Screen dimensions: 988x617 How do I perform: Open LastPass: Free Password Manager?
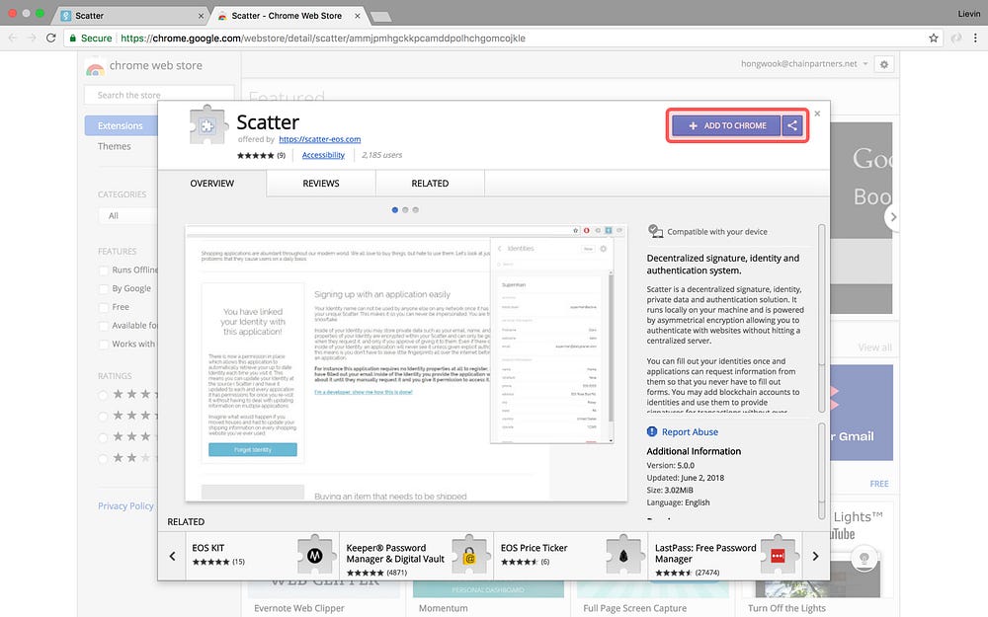(705, 554)
